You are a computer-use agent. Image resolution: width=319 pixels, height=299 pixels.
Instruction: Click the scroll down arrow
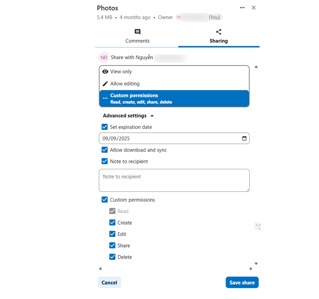click(x=256, y=264)
